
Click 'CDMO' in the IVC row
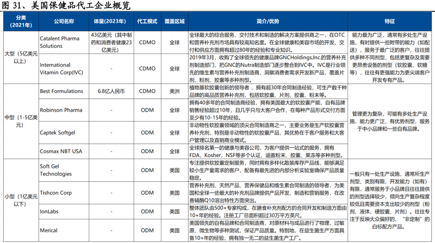[x=147, y=69]
